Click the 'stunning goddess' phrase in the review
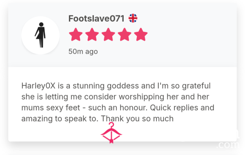The height and width of the screenshot is (155, 245). tap(106, 86)
